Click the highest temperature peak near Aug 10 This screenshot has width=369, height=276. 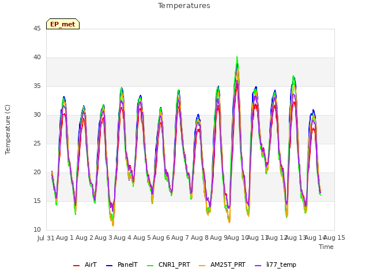237,57
